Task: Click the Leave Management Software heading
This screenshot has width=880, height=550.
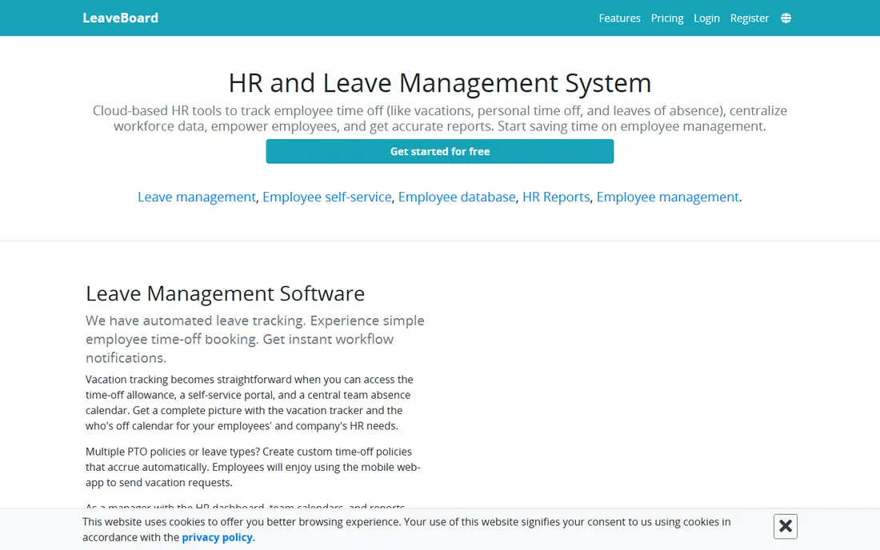Action: [225, 293]
